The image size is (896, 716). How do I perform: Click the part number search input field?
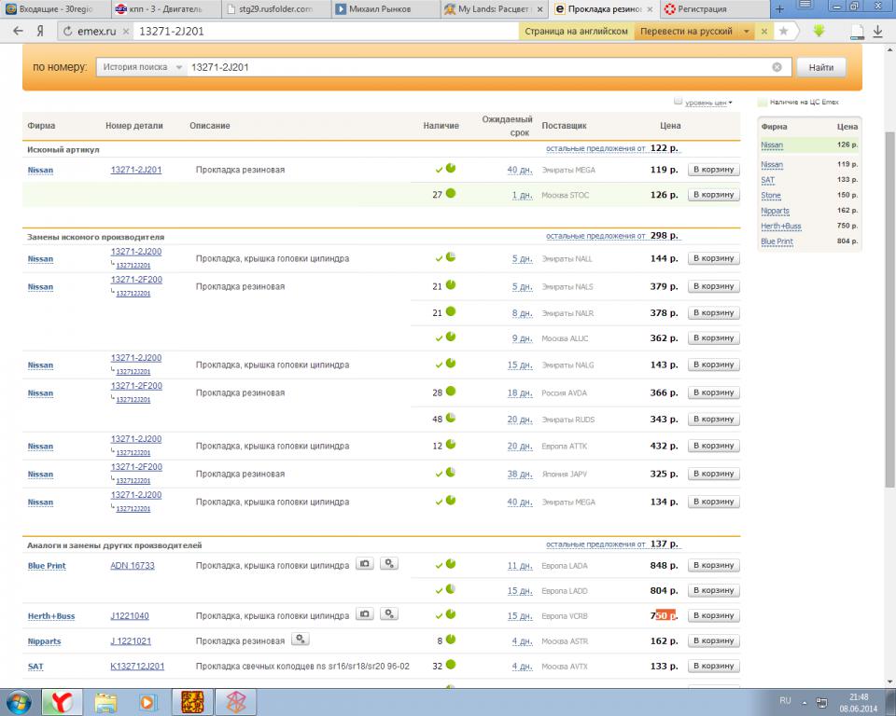479,67
